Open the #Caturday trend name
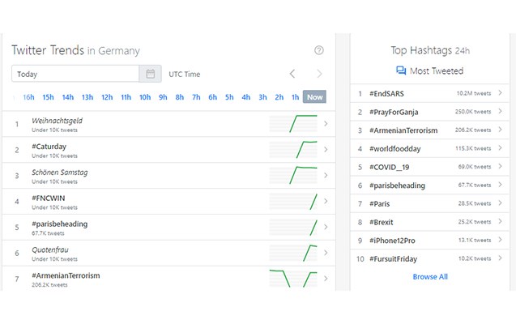The height and width of the screenshot is (324, 516). (49, 147)
